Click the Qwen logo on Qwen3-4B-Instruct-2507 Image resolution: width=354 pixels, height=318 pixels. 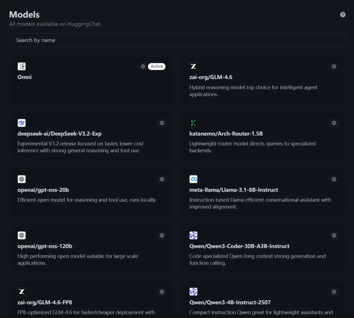pyautogui.click(x=193, y=292)
